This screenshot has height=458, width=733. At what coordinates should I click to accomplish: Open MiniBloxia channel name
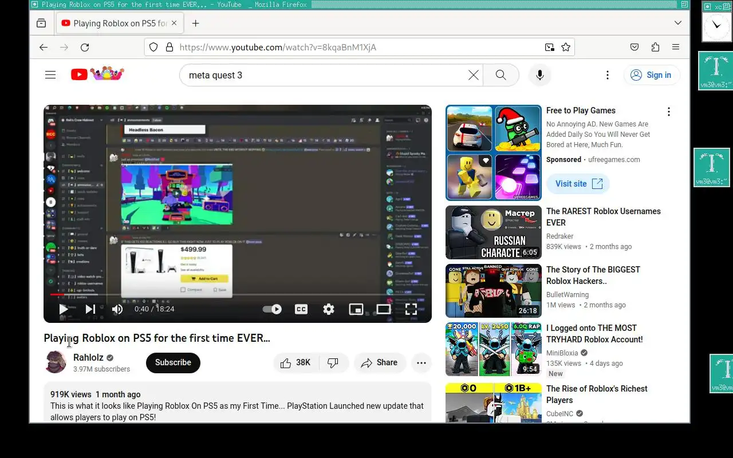[x=562, y=353]
